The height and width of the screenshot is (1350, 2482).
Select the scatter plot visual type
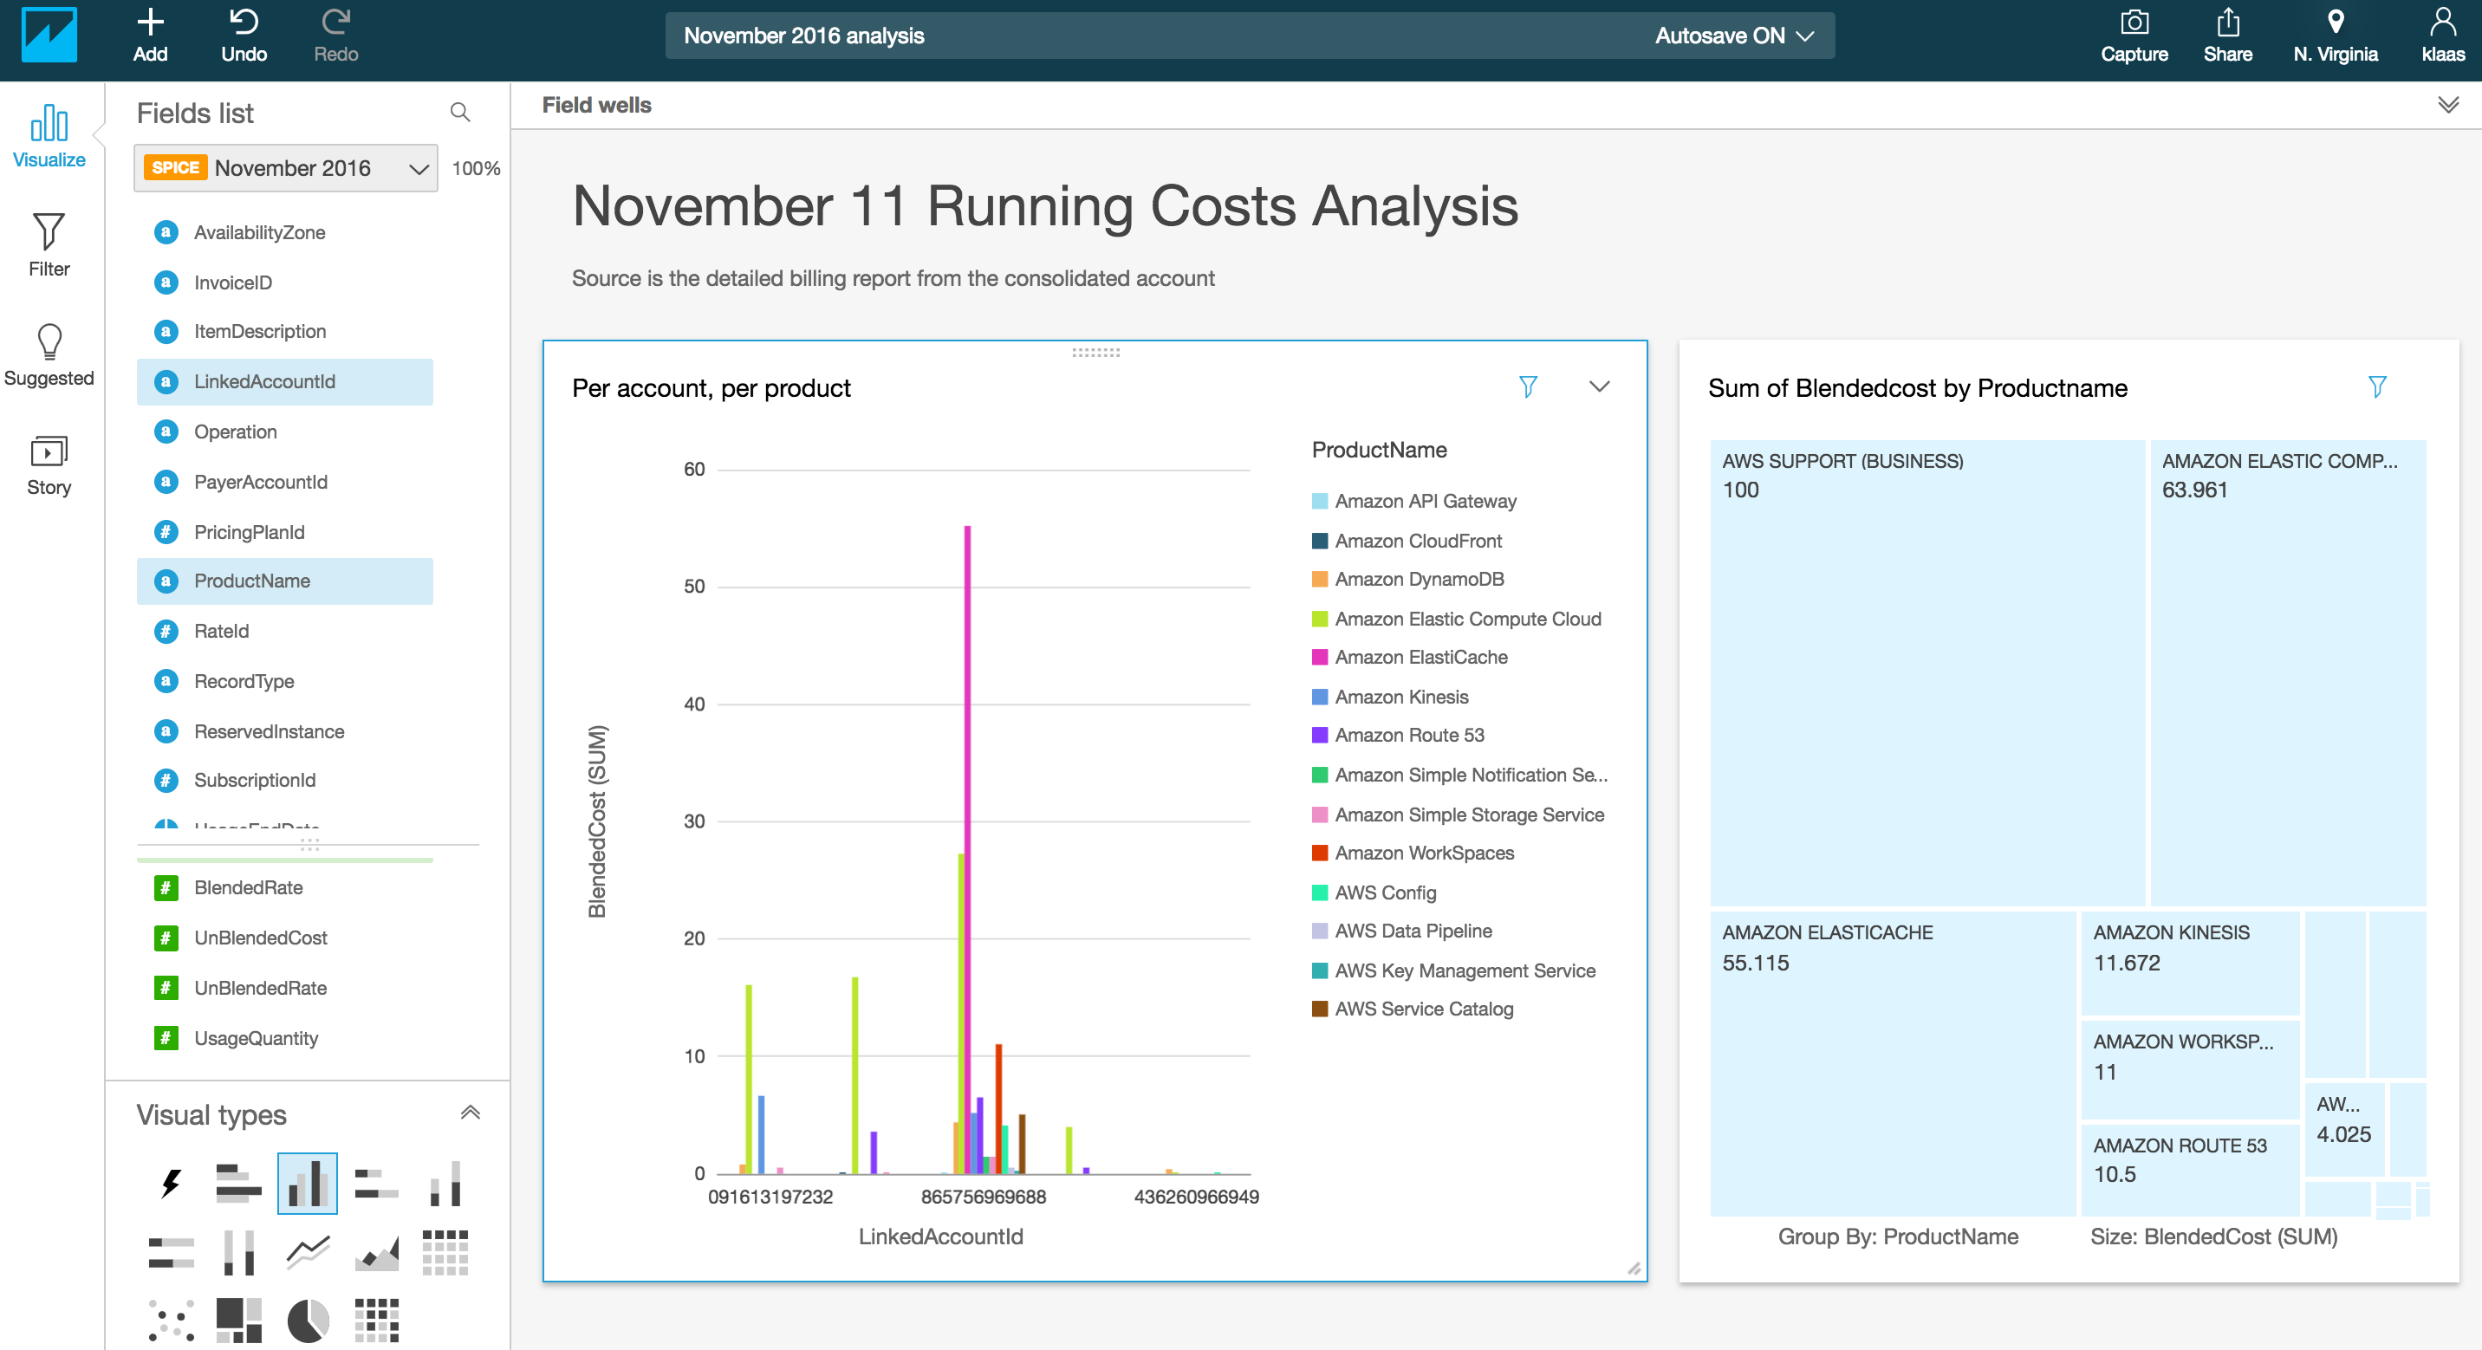click(x=171, y=1319)
